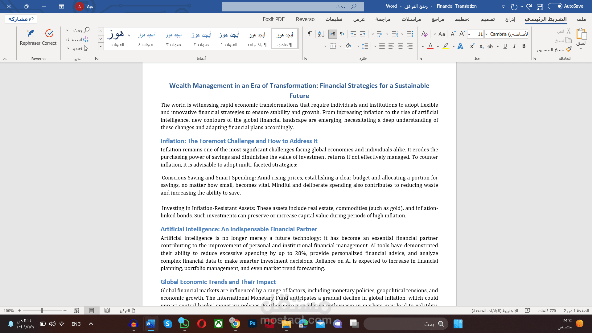
Task: Open the Insert (إدراج) tab
Action: (510, 19)
